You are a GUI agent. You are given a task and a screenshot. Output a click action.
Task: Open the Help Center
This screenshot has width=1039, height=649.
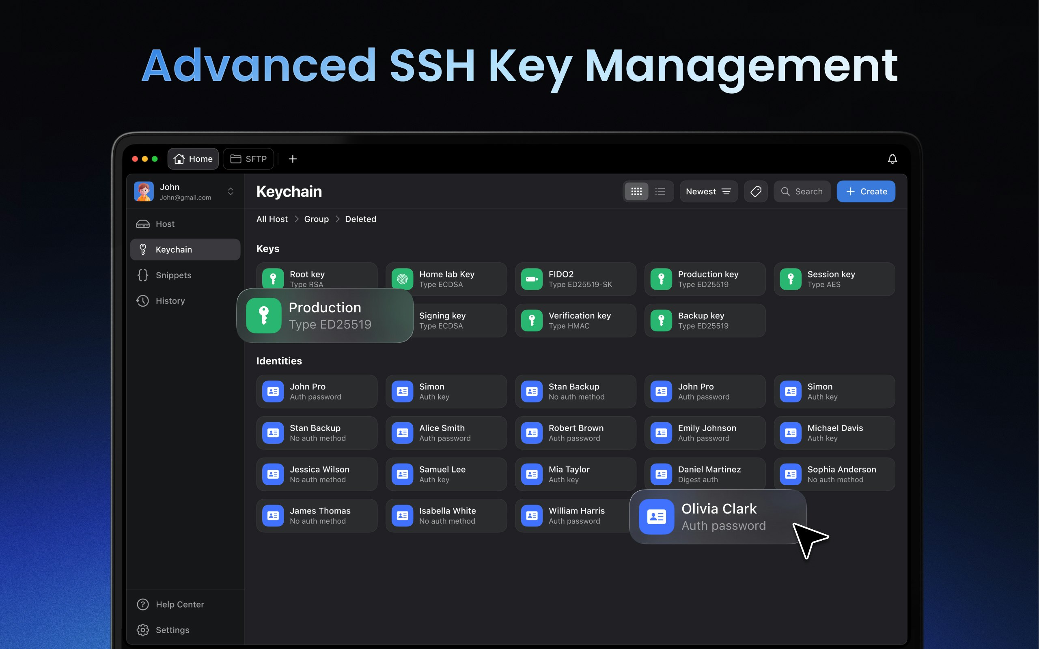[185, 604]
